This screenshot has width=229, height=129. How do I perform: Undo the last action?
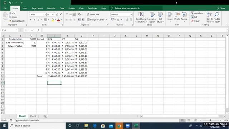pyautogui.click(x=10, y=3)
